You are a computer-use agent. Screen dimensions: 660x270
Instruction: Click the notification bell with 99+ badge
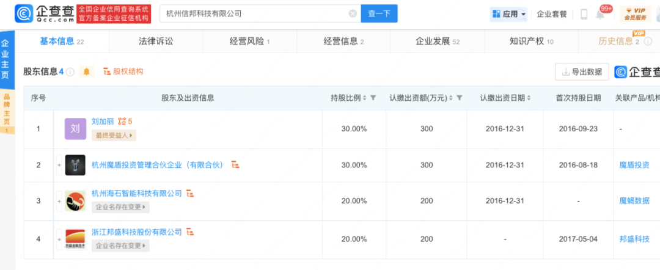pos(601,14)
